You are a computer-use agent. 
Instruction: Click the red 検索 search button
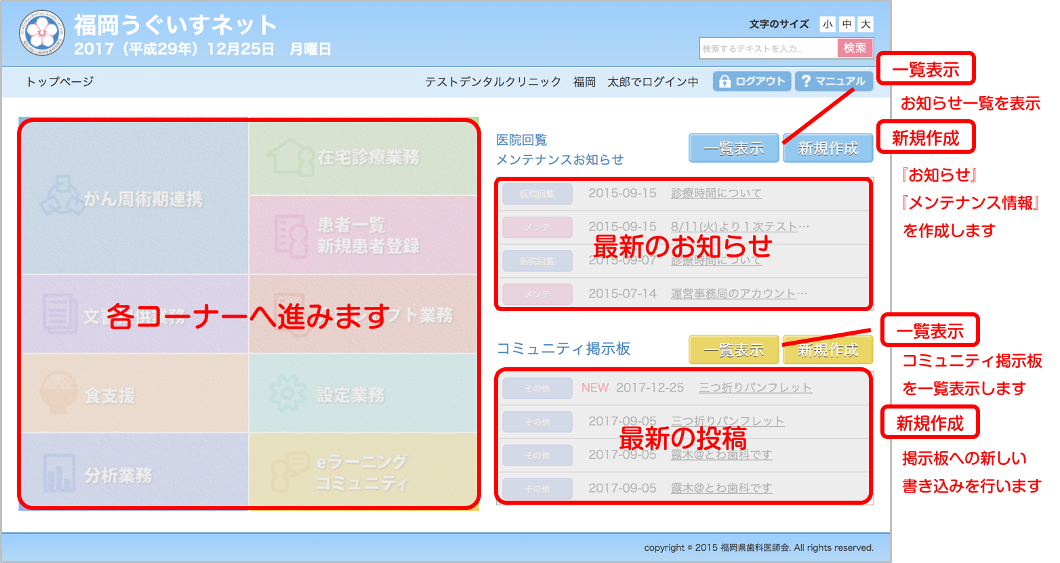tap(855, 48)
